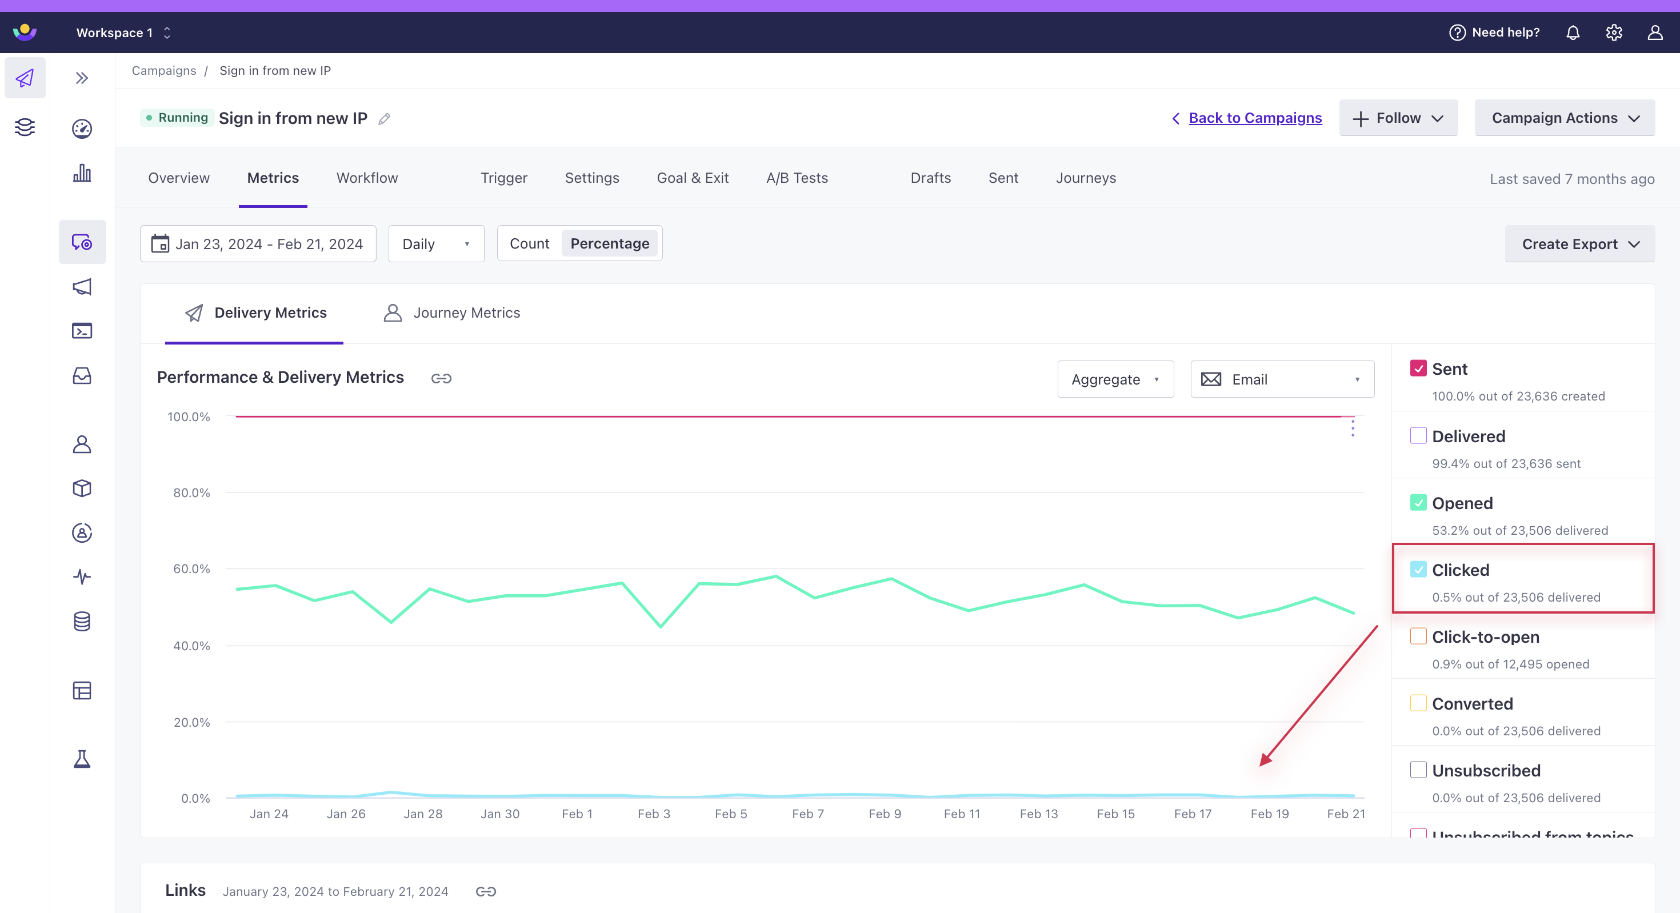Open the Create Export dropdown
Viewport: 1680px width, 913px height.
[1579, 244]
